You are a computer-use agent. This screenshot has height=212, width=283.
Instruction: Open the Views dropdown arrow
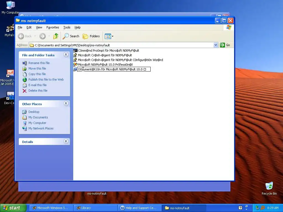(113, 36)
